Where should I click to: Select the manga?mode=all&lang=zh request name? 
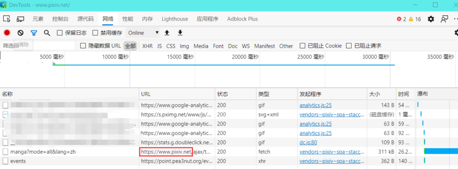coord(43,152)
